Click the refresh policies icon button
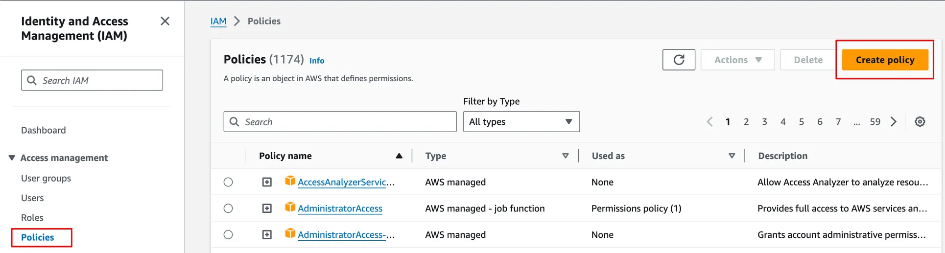 tap(678, 60)
